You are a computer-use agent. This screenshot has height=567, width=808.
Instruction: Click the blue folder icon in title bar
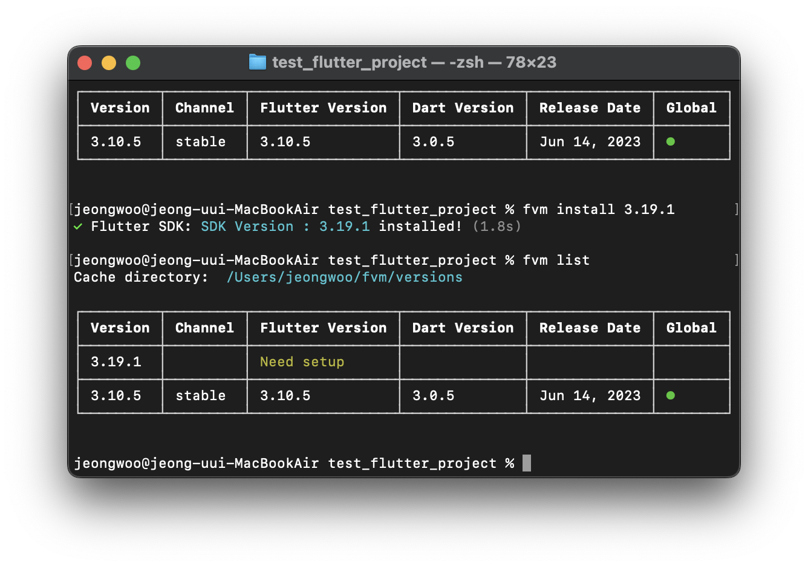258,62
